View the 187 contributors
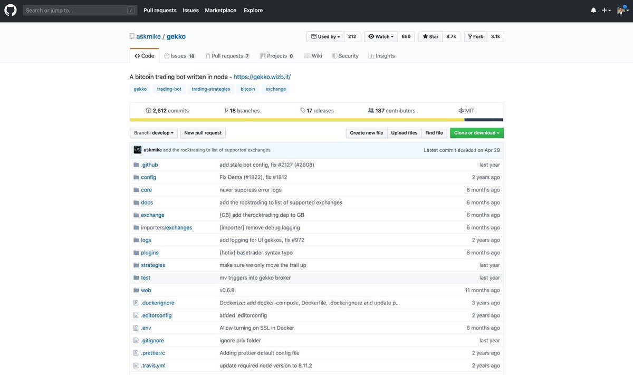The width and height of the screenshot is (633, 375). tap(391, 111)
